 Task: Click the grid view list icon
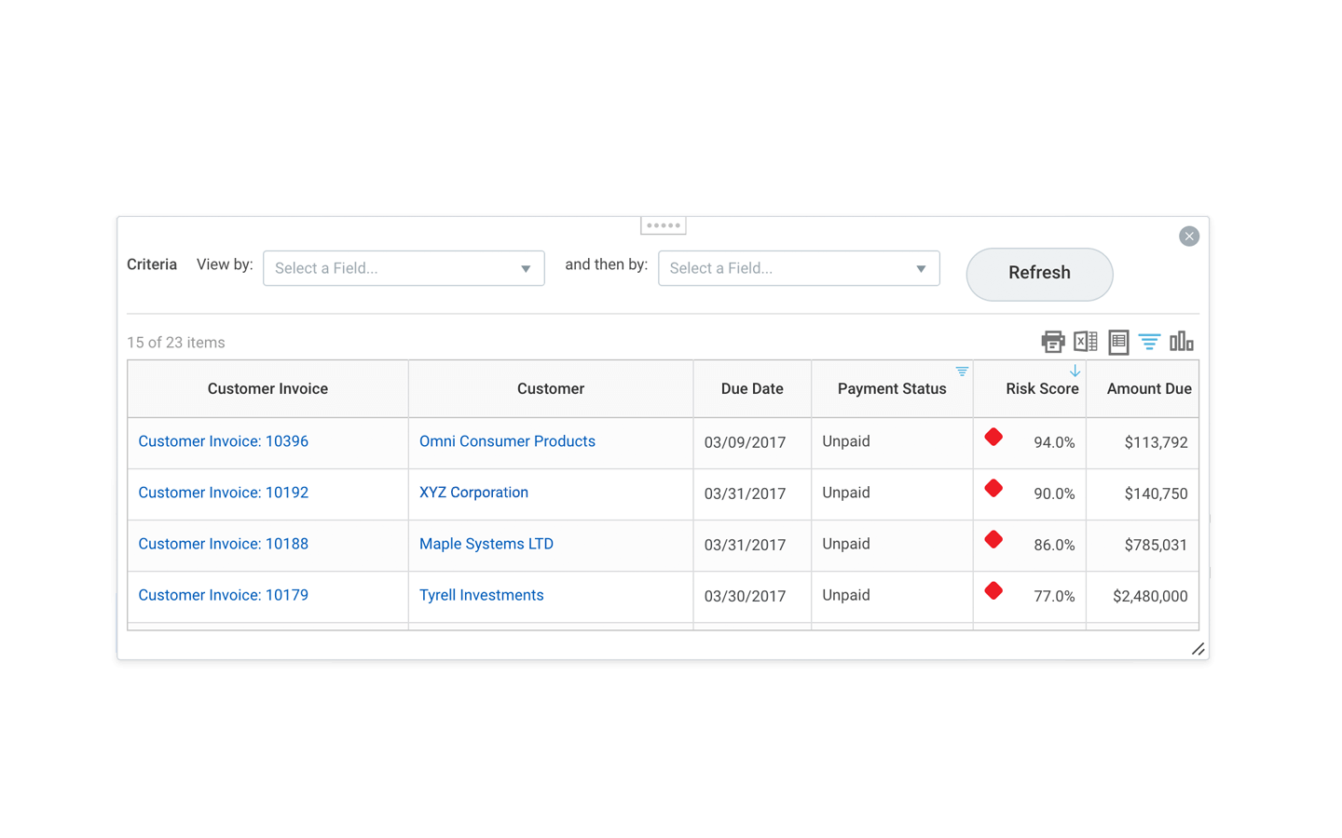click(1118, 342)
